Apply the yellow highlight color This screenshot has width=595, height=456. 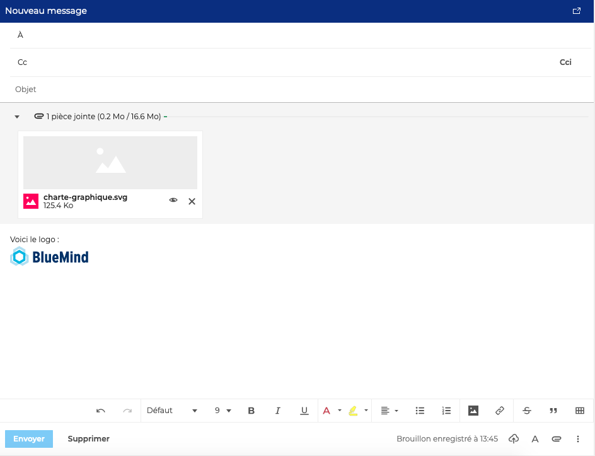click(353, 411)
